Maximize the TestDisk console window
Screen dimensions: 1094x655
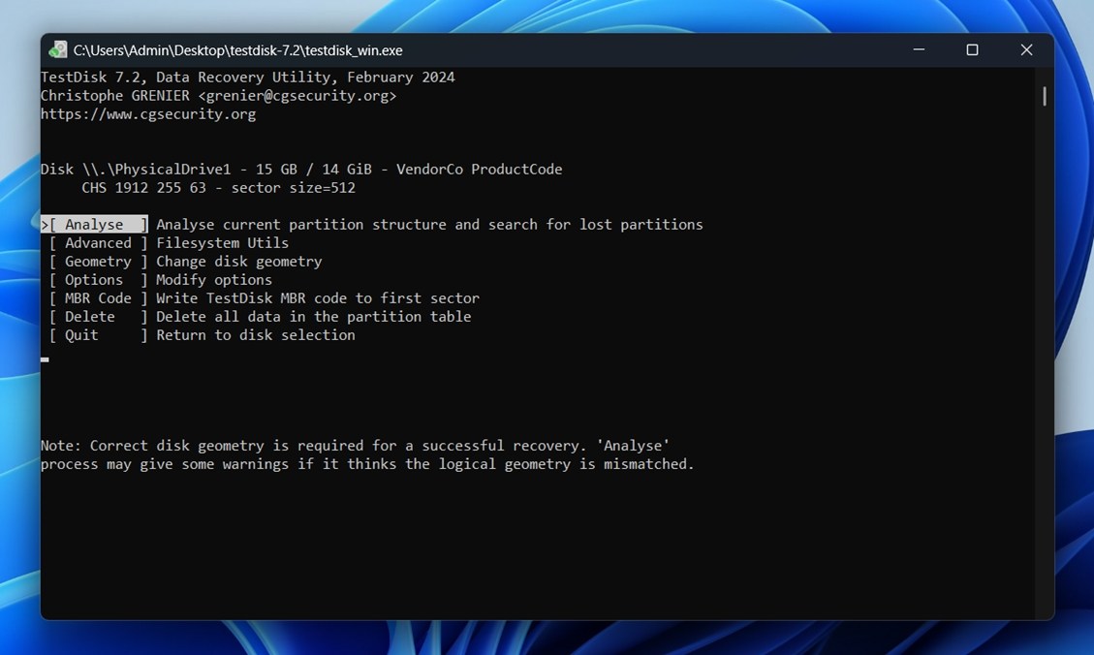[972, 50]
